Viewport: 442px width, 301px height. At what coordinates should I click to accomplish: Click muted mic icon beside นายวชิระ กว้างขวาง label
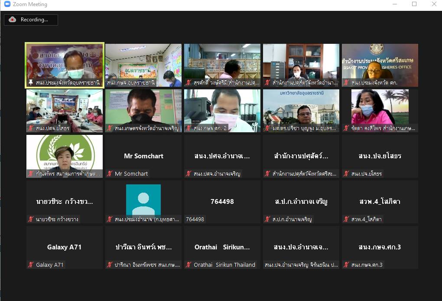click(31, 219)
